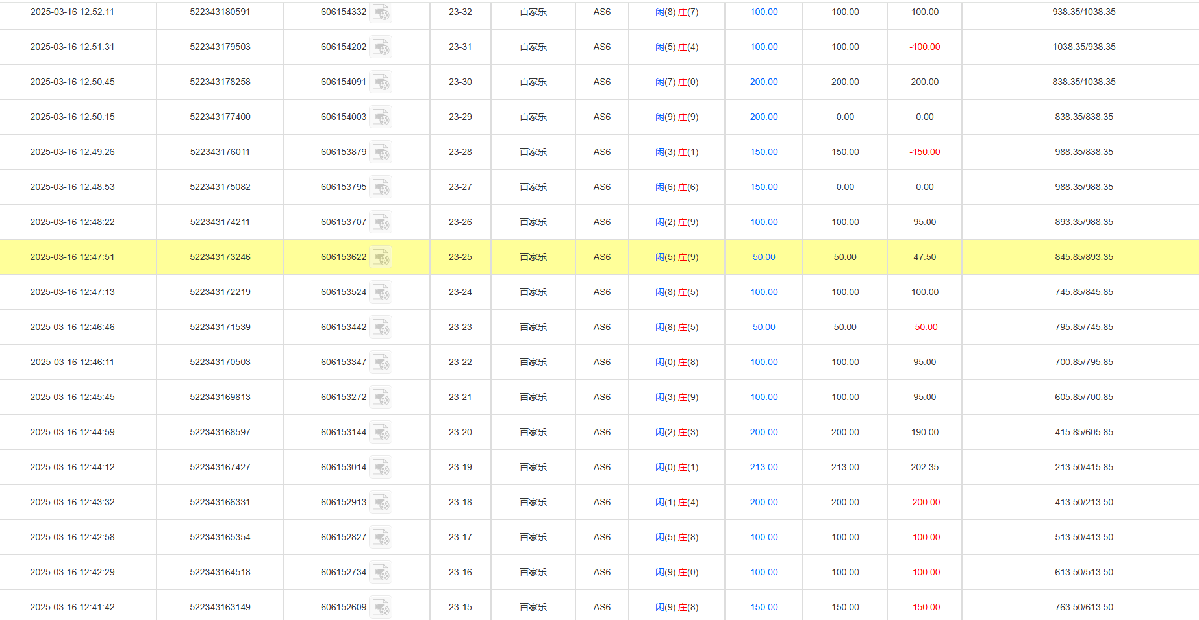Viewport: 1199px width, 620px height.
Task: Click the blue 100.00 amount for round 23-32
Action: [x=763, y=12]
